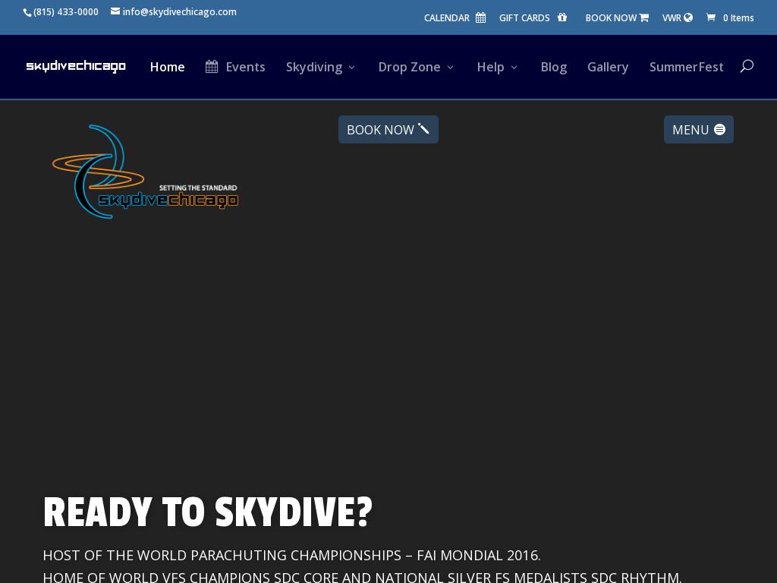Click the READY TO SKYDIVE? heading
777x583 pixels.
click(208, 512)
